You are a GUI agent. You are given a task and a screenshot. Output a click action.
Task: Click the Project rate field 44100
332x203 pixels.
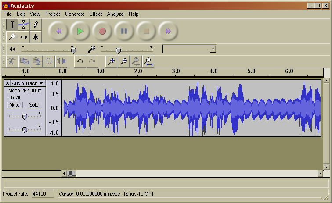click(x=43, y=194)
